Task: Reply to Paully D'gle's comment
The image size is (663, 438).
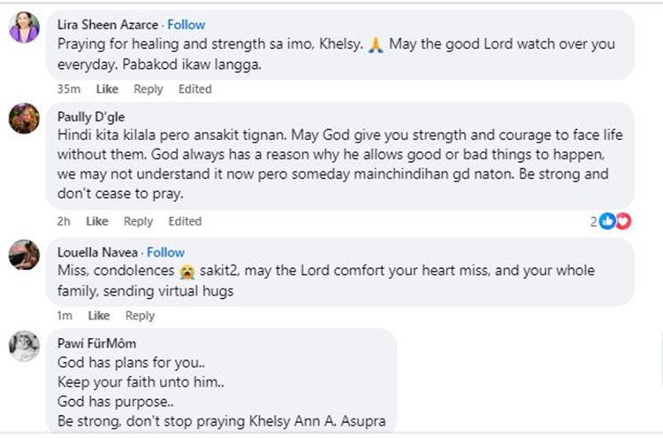Action: click(139, 221)
